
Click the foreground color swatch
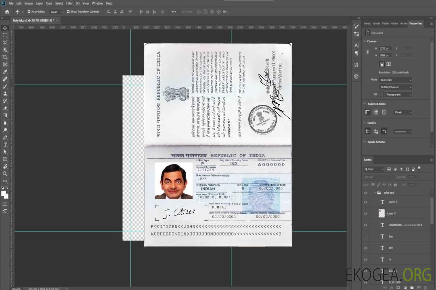(x=4, y=194)
